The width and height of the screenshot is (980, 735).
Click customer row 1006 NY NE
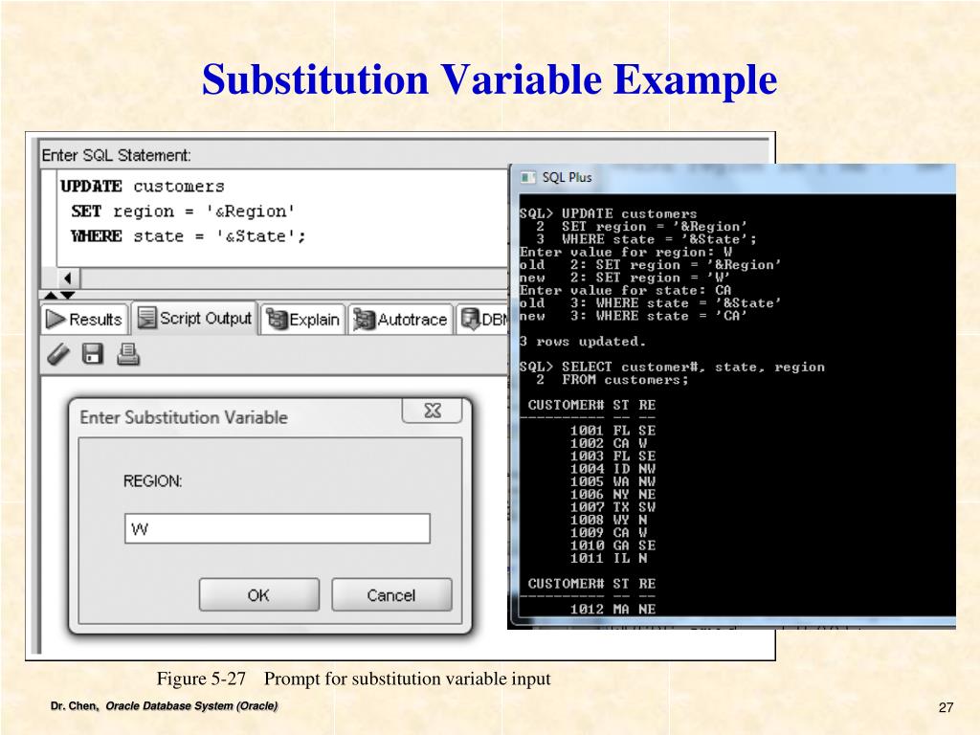(612, 495)
